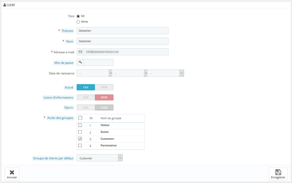The width and height of the screenshot is (292, 183).
Task: Click the Accès des groupes label
Action: (x=60, y=118)
